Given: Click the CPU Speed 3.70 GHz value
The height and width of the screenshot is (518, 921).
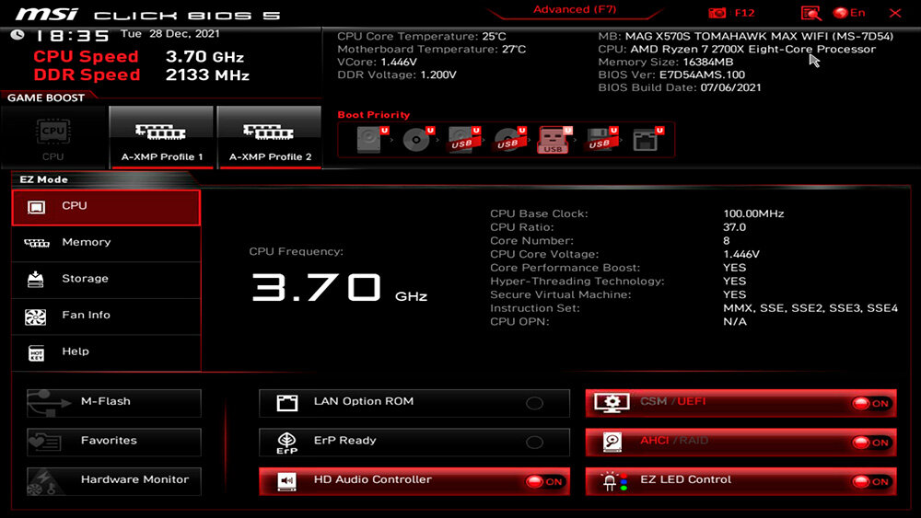Looking at the screenshot, I should coord(204,57).
